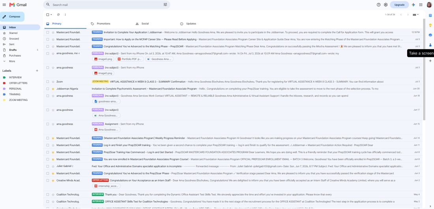Star the Juliet Gabriel email
This screenshot has height=209, width=434.
[x=53, y=166]
